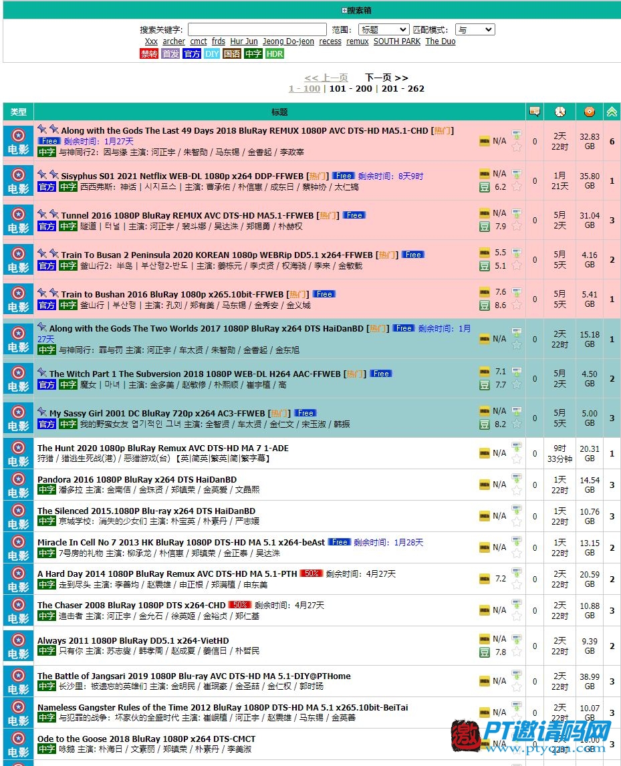
Task: Open the Ode to the Goose 2018 torrent
Action: (x=146, y=739)
